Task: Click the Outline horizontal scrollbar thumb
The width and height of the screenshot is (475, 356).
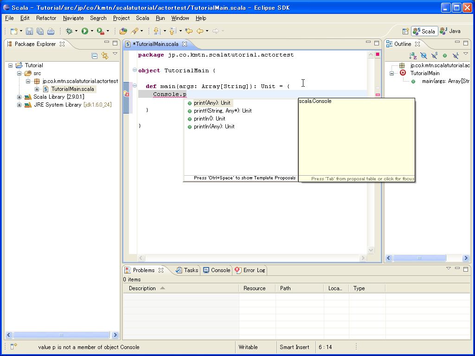Action: coord(419,258)
